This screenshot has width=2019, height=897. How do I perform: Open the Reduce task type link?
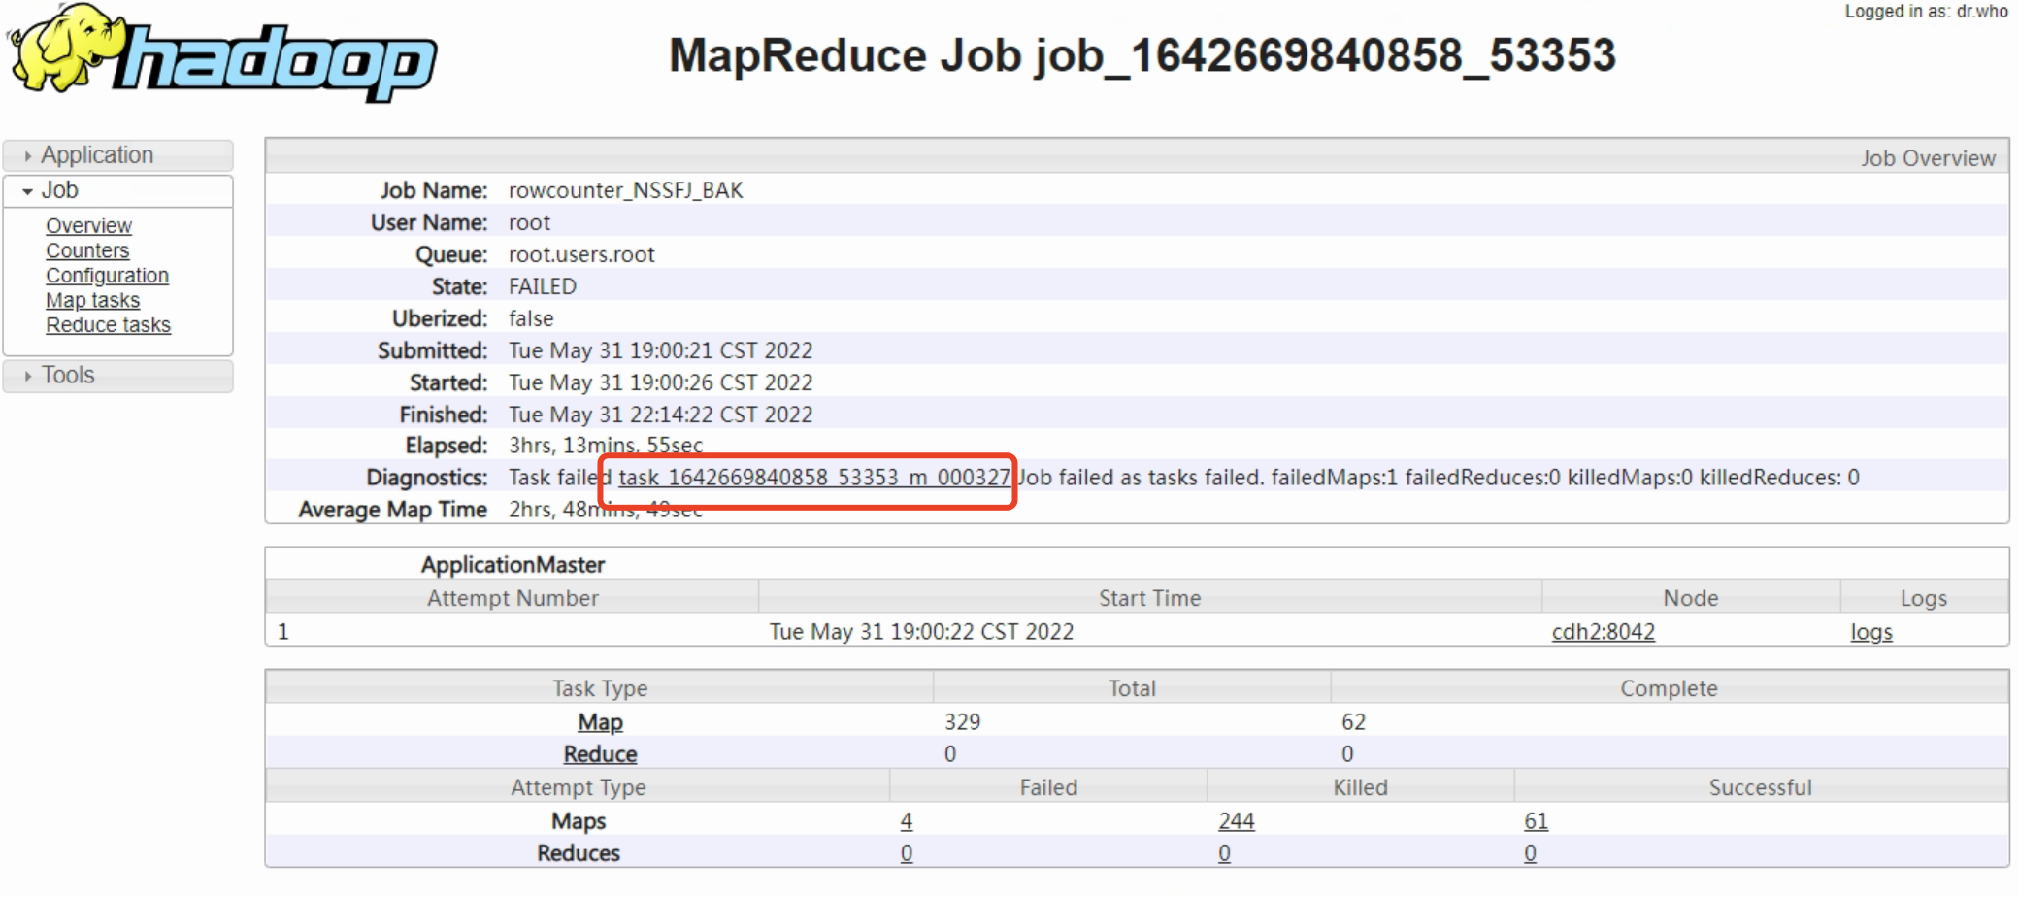pos(600,754)
